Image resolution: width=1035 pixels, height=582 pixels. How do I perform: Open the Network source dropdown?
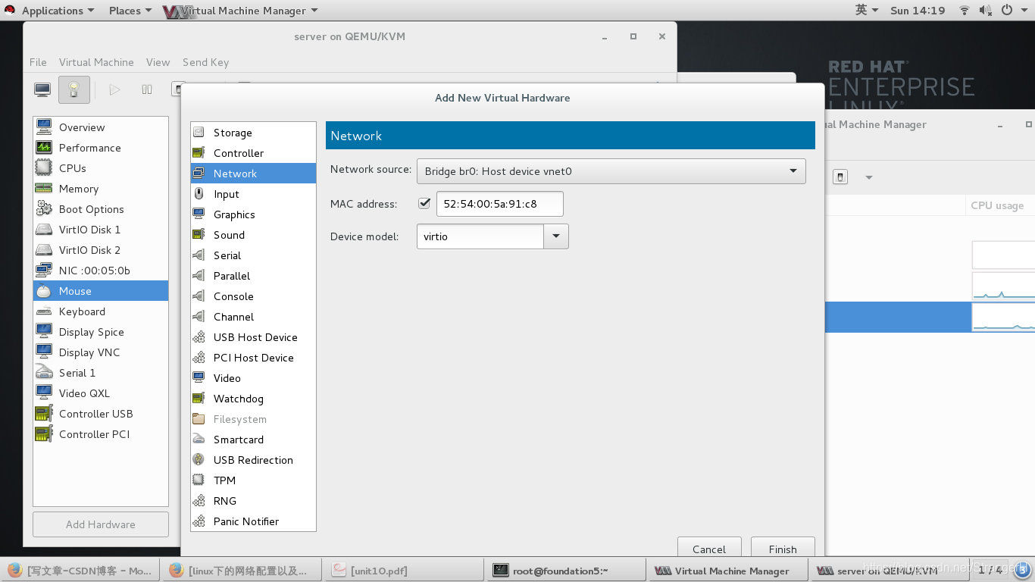pos(611,171)
